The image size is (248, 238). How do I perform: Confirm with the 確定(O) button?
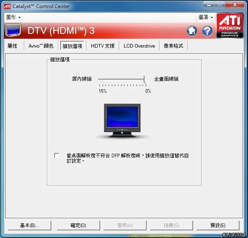(x=78, y=225)
